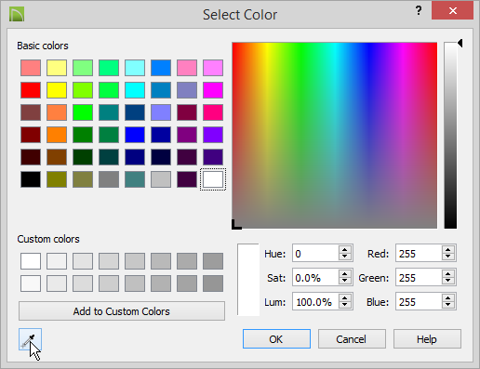Confirm color with OK button
The width and height of the screenshot is (480, 369).
pyautogui.click(x=276, y=339)
